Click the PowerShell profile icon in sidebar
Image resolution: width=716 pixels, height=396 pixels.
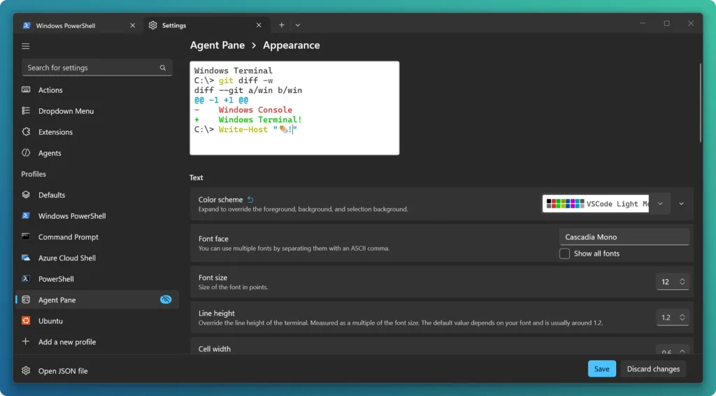[26, 279]
